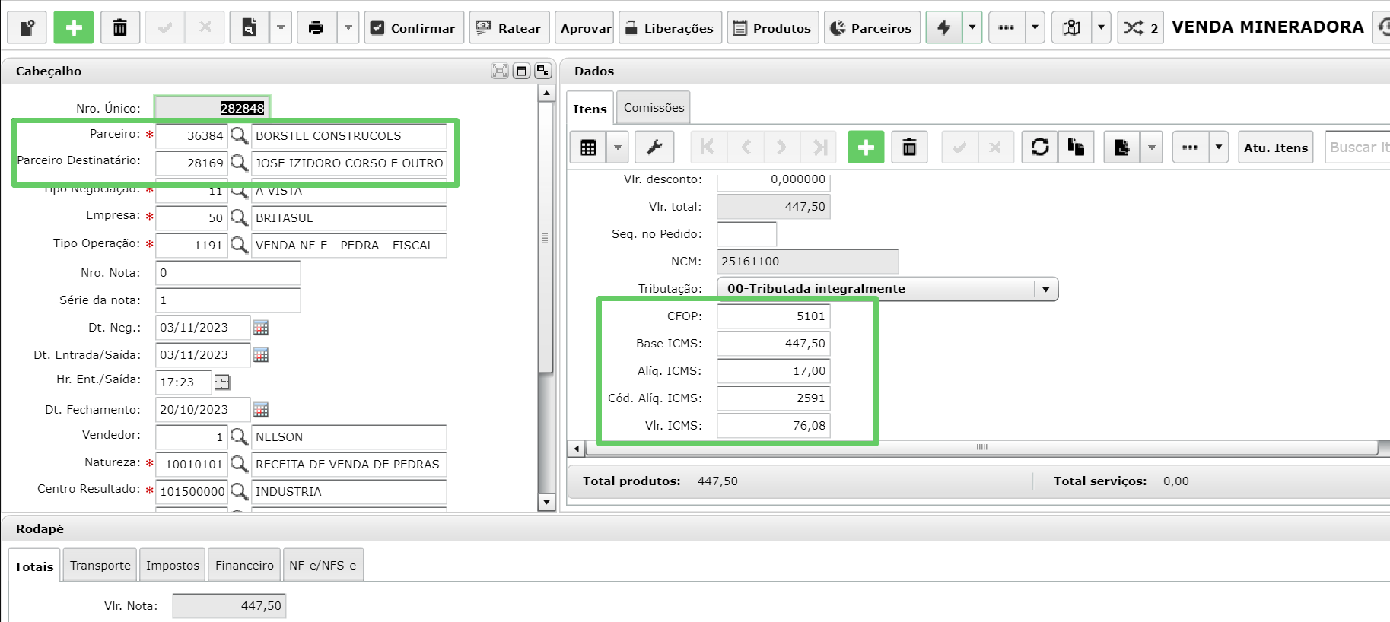Click the Alíq. ICMS input field
The width and height of the screenshot is (1390, 622).
click(774, 371)
